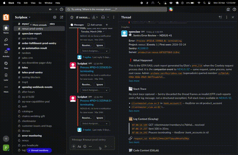
Task: Open Select Assignee dropdown for NEXUS-40
Action: tap(95, 90)
